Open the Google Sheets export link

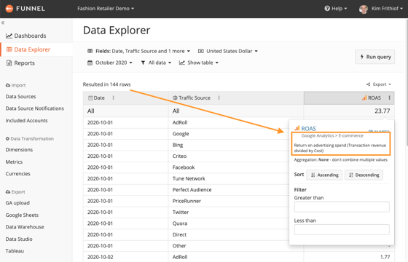tap(22, 215)
